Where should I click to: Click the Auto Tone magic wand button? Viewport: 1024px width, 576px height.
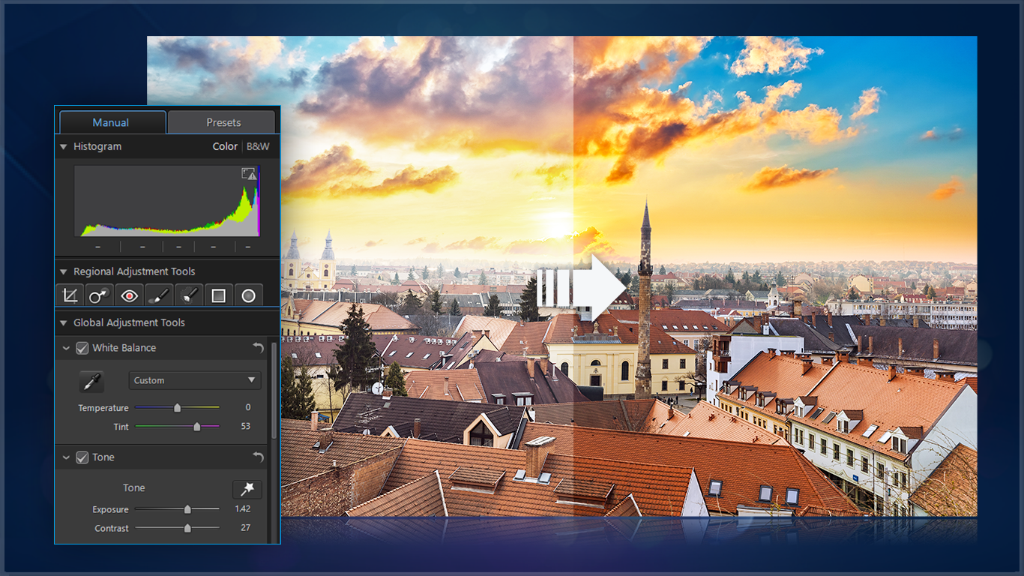pyautogui.click(x=247, y=489)
